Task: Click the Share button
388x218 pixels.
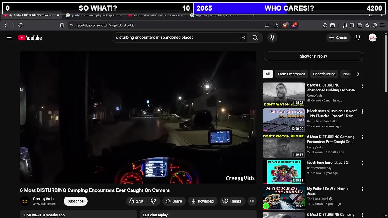Action: pyautogui.click(x=174, y=201)
